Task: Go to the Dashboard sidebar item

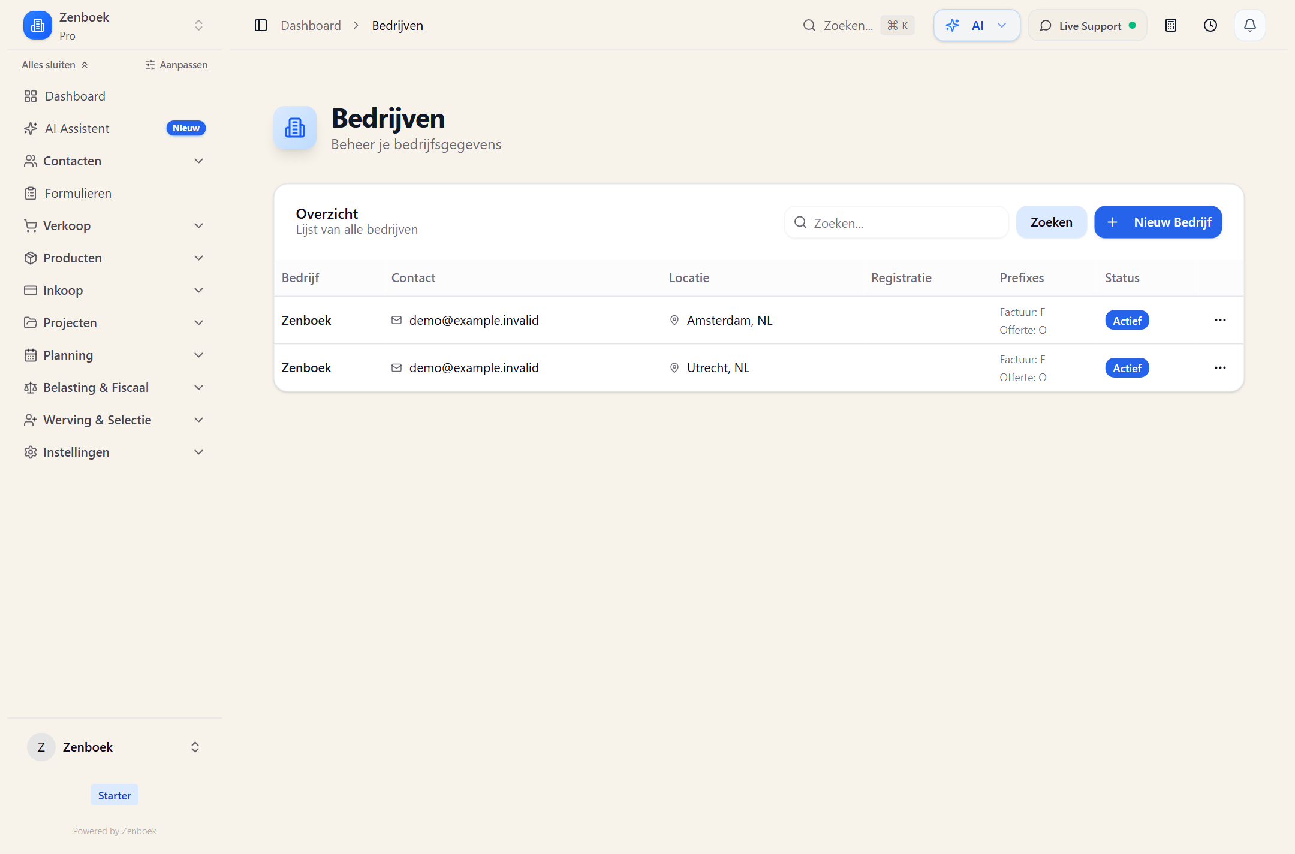Action: pos(114,96)
